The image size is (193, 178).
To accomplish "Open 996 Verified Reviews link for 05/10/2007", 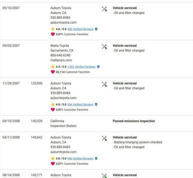I will point(80,29).
